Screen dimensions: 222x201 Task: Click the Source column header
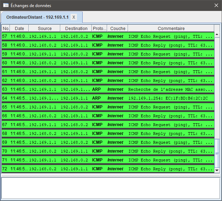[x=45, y=29]
